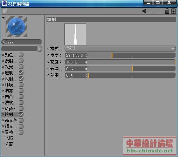The width and height of the screenshot is (178, 157).
Task: Click the arrow button beside layer field
Action: tap(40, 49)
